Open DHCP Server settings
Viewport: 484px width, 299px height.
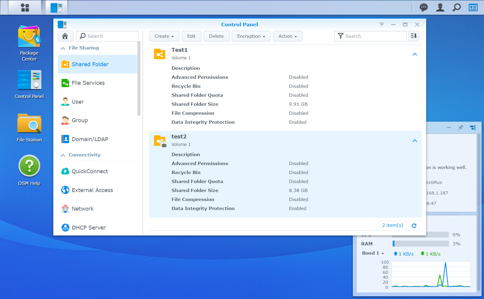(x=97, y=228)
